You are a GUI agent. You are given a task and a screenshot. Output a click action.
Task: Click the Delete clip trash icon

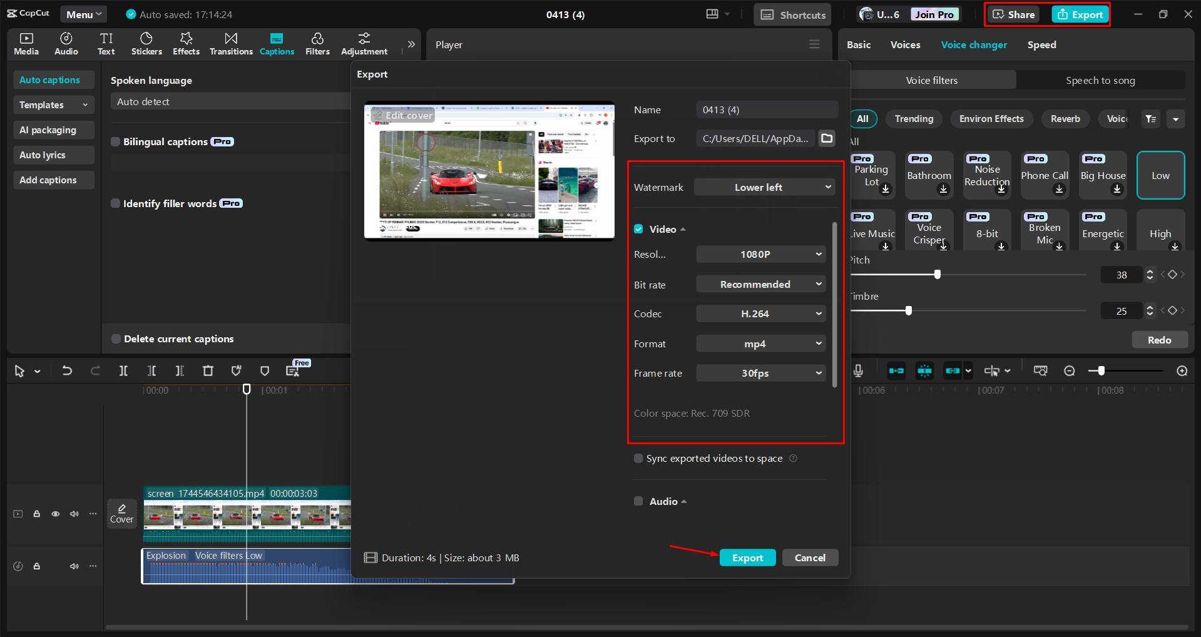(208, 370)
